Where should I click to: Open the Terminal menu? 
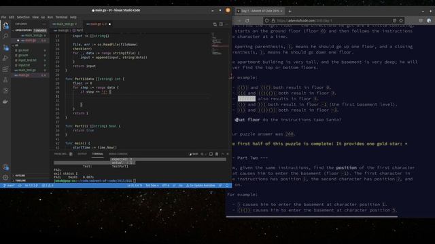[61, 17]
